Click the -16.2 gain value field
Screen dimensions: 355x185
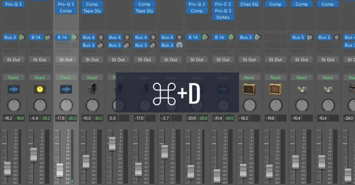8,118
